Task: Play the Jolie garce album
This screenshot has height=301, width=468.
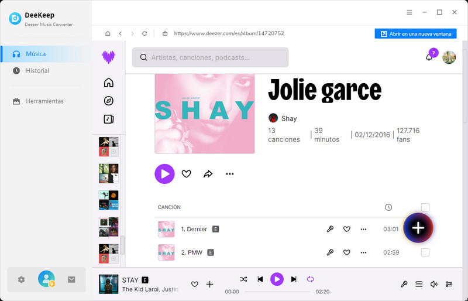Action: coord(164,174)
